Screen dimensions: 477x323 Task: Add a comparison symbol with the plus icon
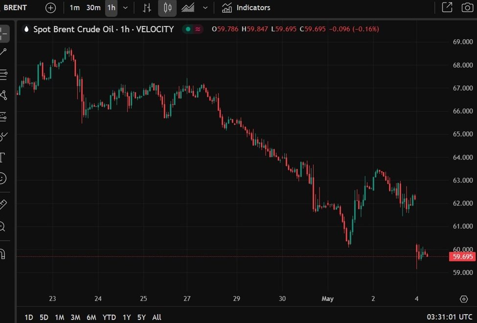click(50, 7)
